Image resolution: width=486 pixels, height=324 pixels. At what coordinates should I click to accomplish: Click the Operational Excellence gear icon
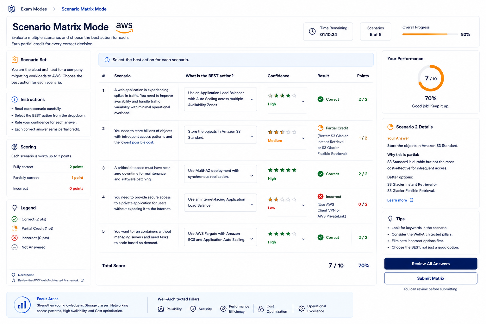pyautogui.click(x=302, y=308)
